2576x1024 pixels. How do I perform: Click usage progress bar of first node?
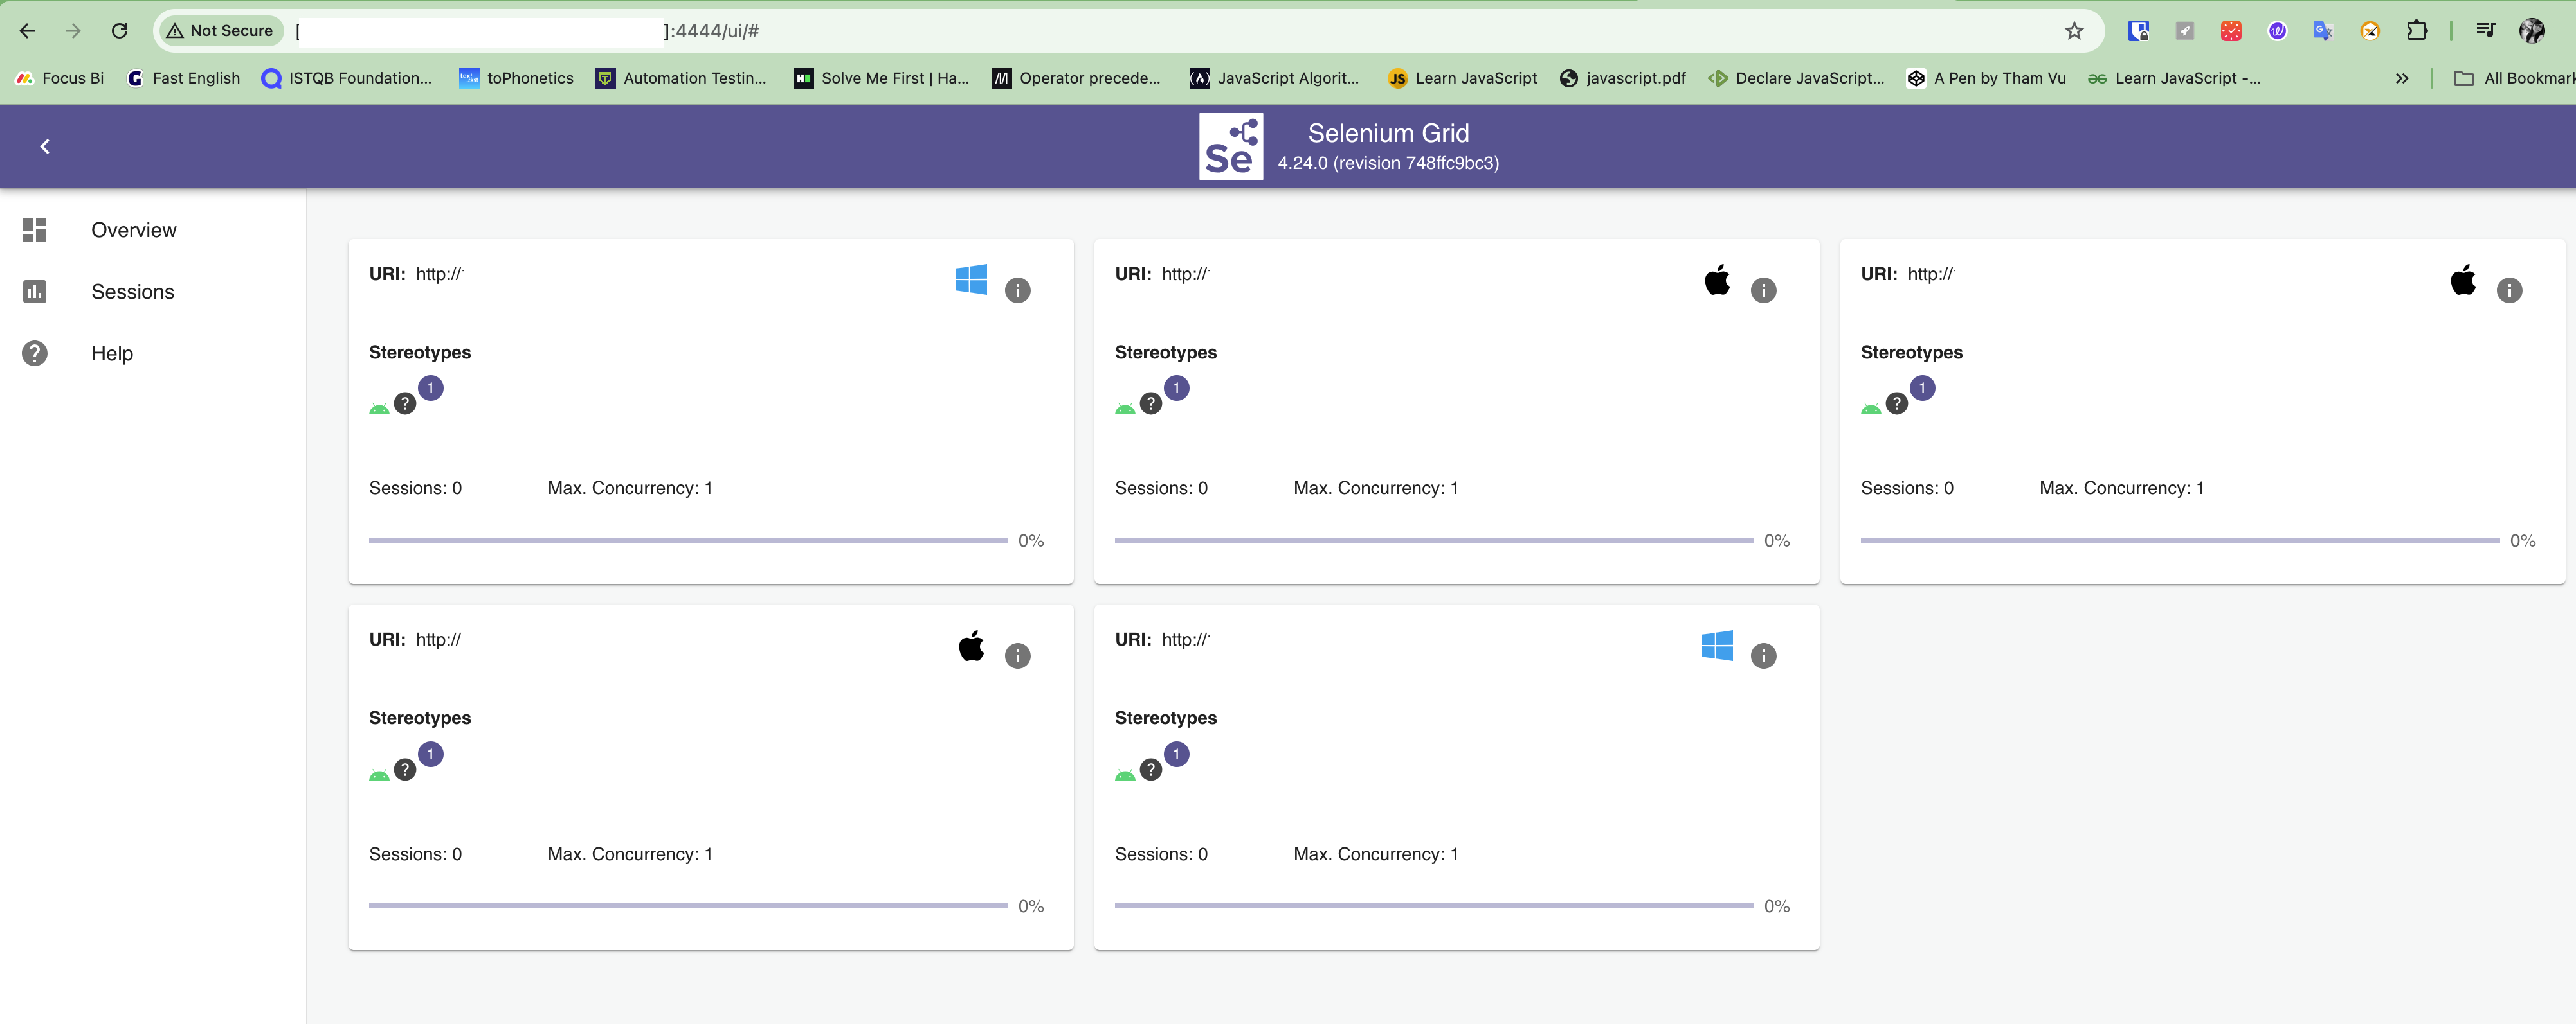click(688, 540)
